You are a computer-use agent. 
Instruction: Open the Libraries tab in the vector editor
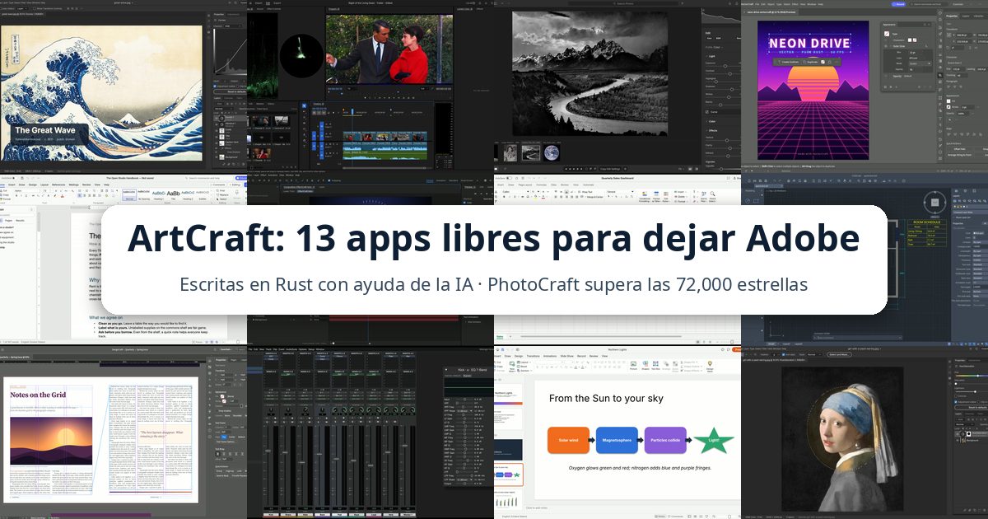(x=978, y=16)
